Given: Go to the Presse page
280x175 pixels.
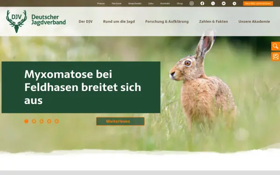Looking at the screenshot, I should click(x=101, y=3).
